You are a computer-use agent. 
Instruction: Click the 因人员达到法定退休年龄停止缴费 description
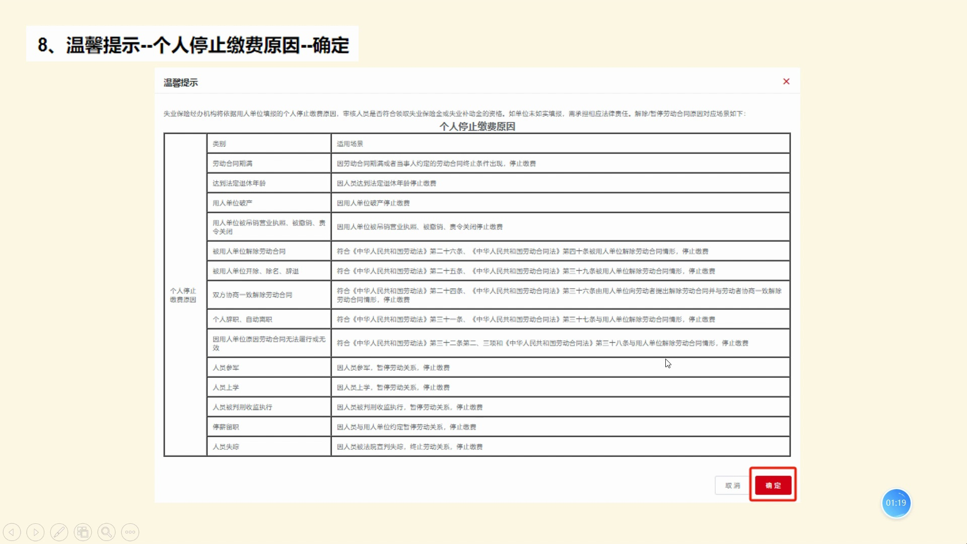pyautogui.click(x=386, y=183)
